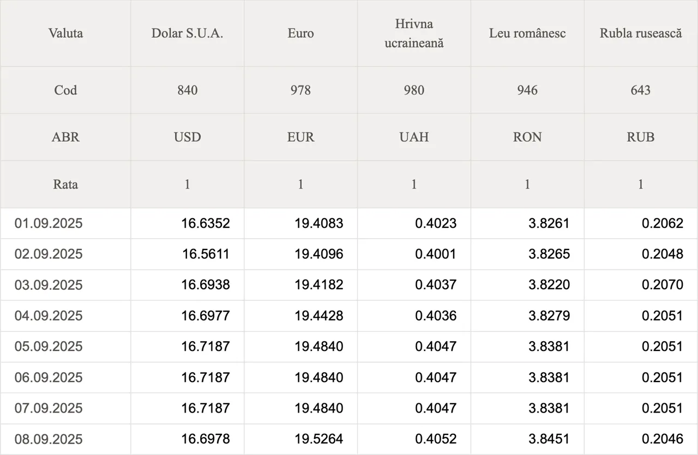Select the Leu românesc header cell

[527, 33]
